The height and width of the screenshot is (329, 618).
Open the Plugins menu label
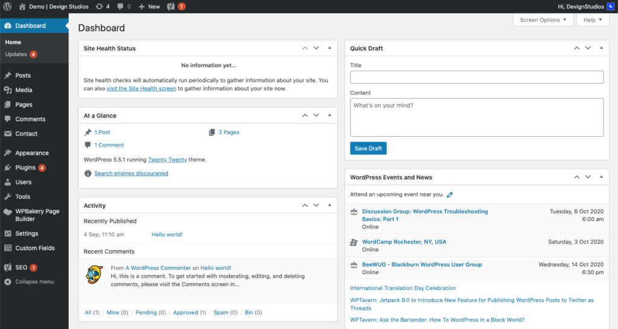pyautogui.click(x=25, y=168)
